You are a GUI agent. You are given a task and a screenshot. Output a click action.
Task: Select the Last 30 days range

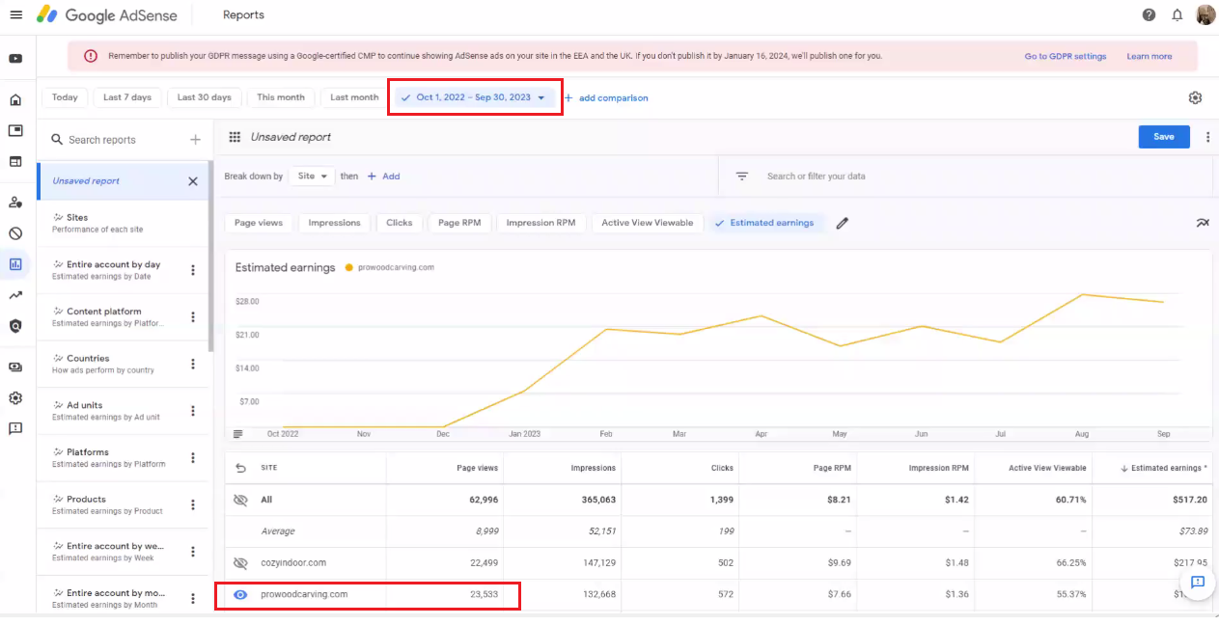pyautogui.click(x=204, y=97)
